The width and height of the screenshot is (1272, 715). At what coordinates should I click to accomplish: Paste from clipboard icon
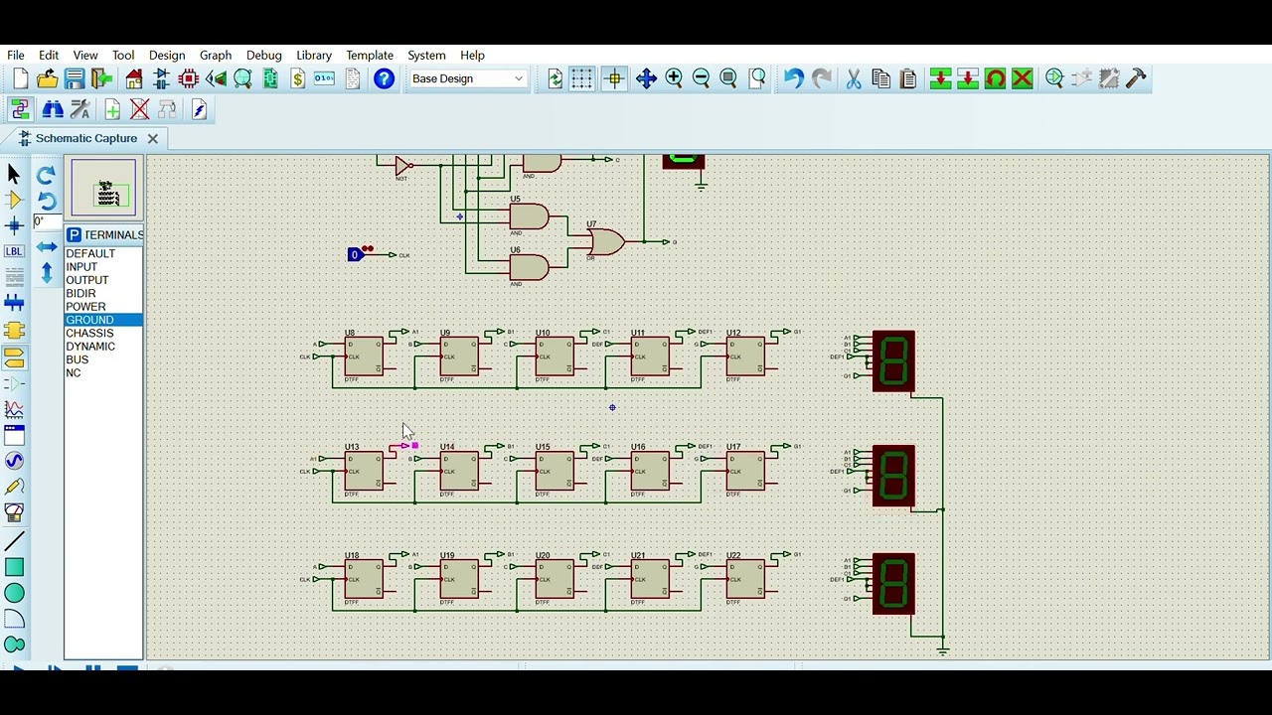click(907, 78)
